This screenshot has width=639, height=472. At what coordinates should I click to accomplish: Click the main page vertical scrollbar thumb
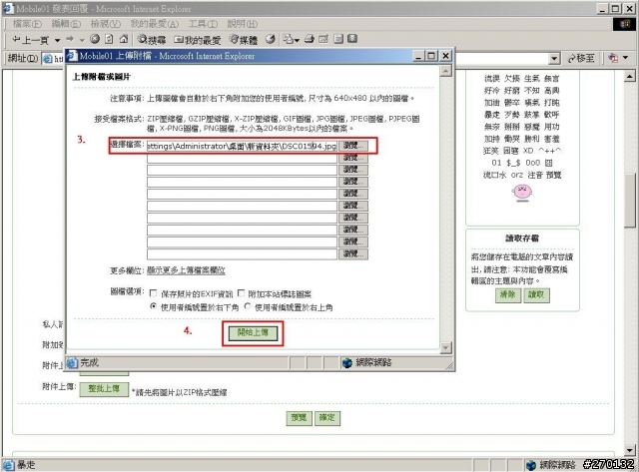(x=630, y=200)
